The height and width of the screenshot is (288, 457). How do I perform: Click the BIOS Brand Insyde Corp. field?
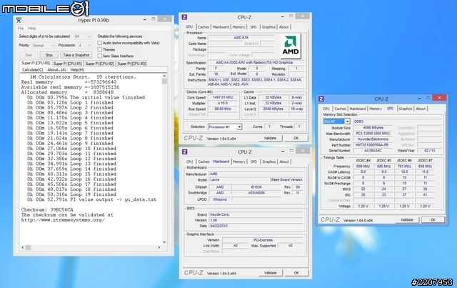tap(256, 214)
